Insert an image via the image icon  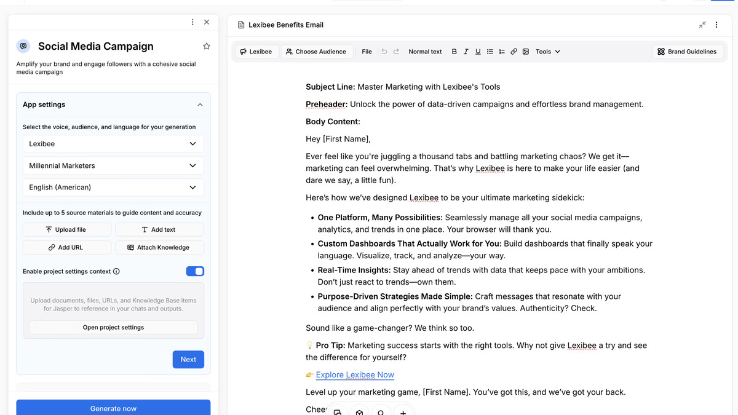[x=526, y=52]
